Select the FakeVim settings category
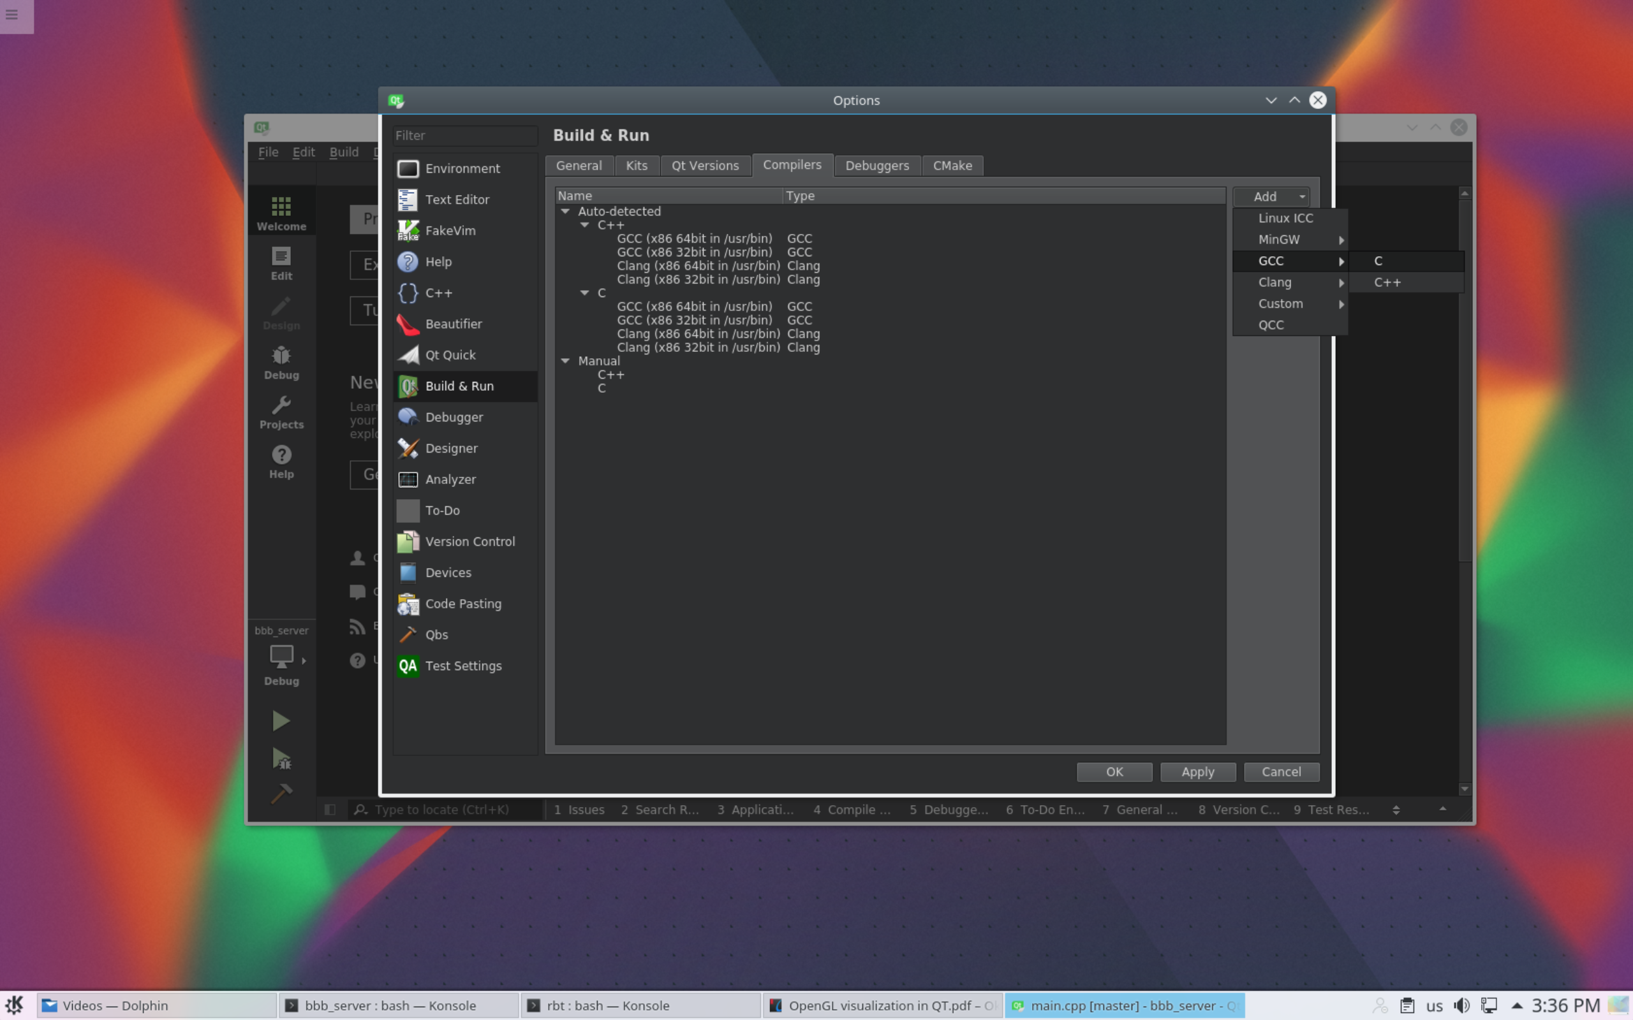This screenshot has width=1633, height=1020. (465, 231)
